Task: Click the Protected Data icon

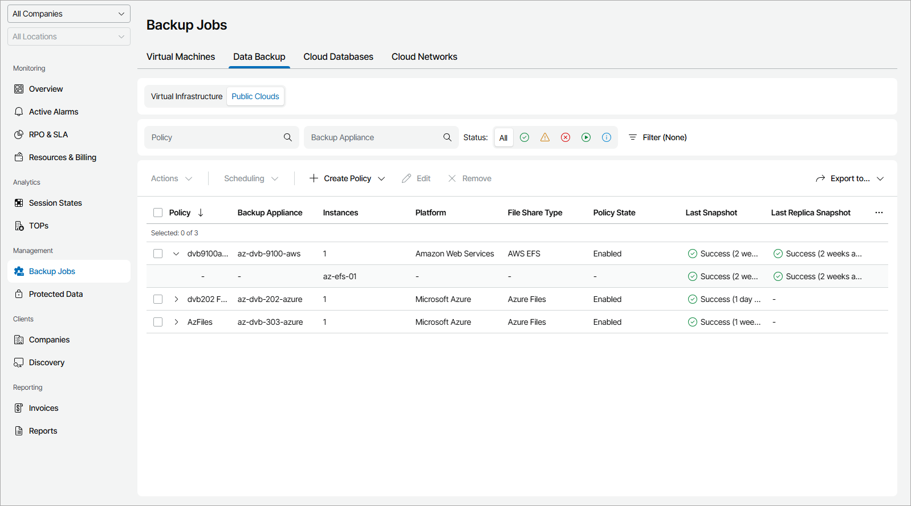Action: pos(19,294)
